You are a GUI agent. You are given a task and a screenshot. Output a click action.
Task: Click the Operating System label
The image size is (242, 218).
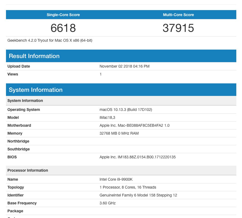click(24, 110)
